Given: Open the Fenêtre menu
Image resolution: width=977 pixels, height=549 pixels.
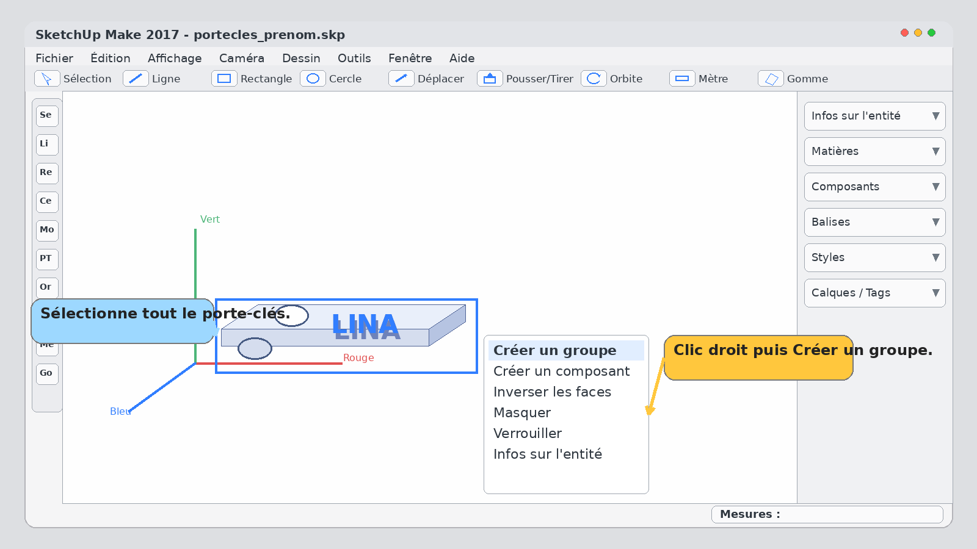Looking at the screenshot, I should coord(410,58).
